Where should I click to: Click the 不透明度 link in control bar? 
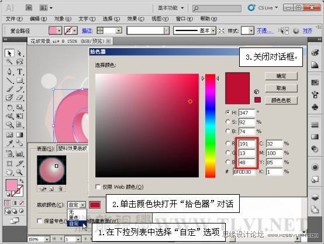click(x=265, y=30)
